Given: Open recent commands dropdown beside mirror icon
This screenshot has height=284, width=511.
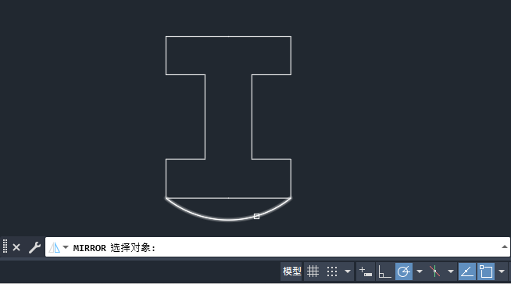Looking at the screenshot, I should pos(66,247).
